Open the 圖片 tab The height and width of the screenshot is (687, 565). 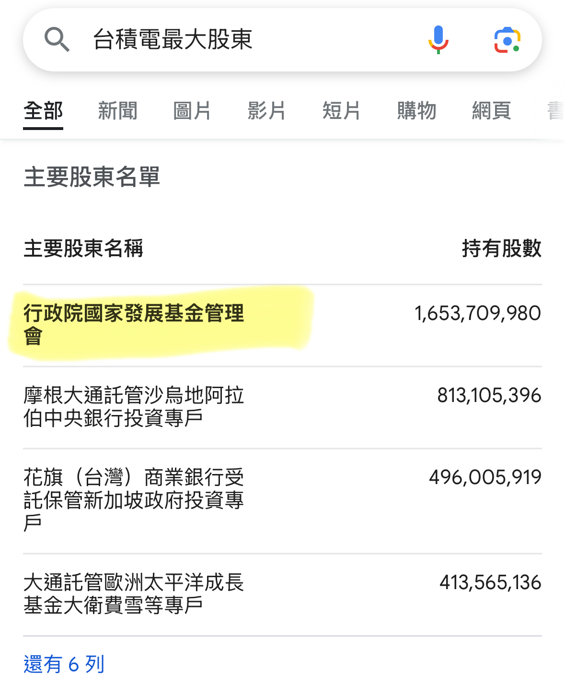(192, 111)
